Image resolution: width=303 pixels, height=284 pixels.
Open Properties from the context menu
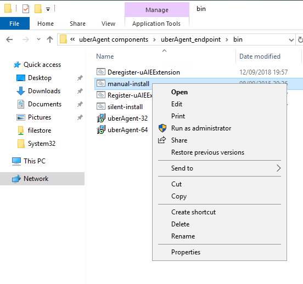click(x=220, y=252)
